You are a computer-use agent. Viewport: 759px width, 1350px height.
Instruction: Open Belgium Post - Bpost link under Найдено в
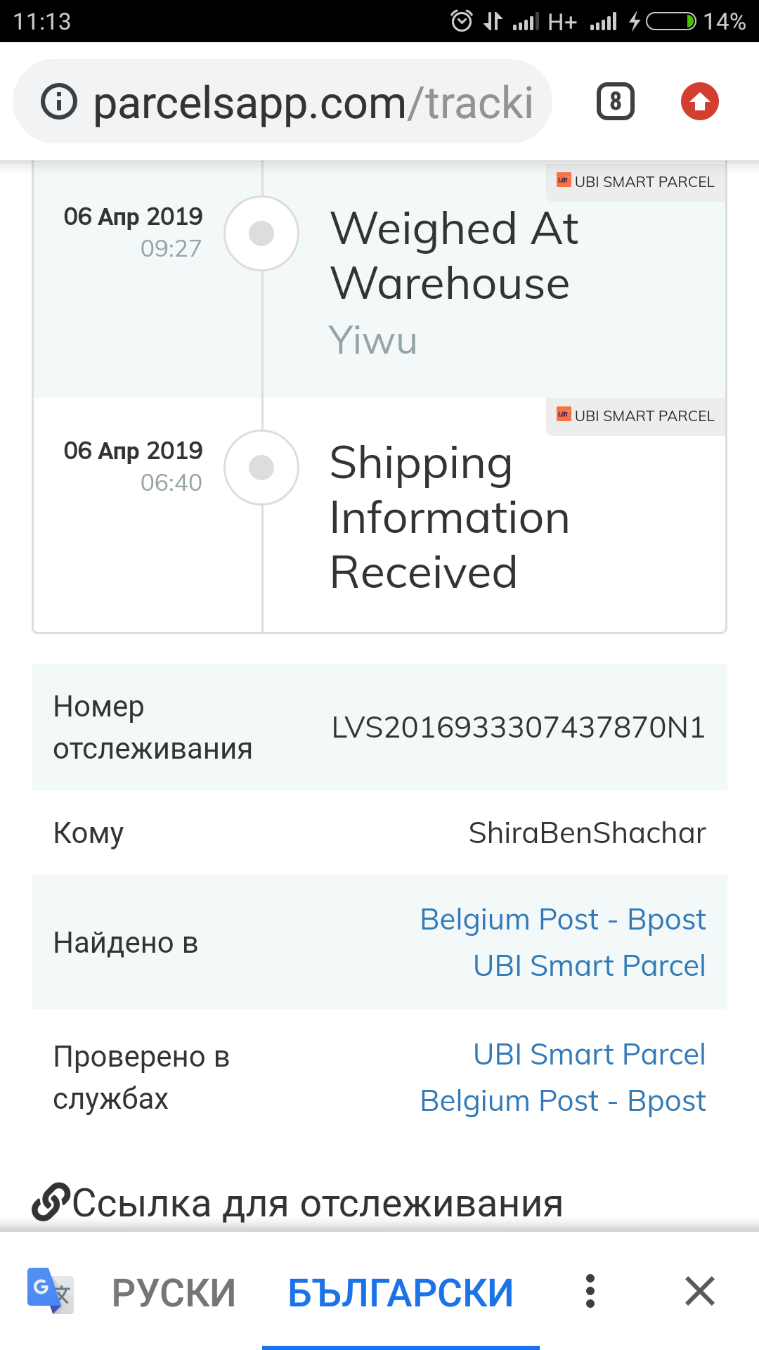(562, 920)
